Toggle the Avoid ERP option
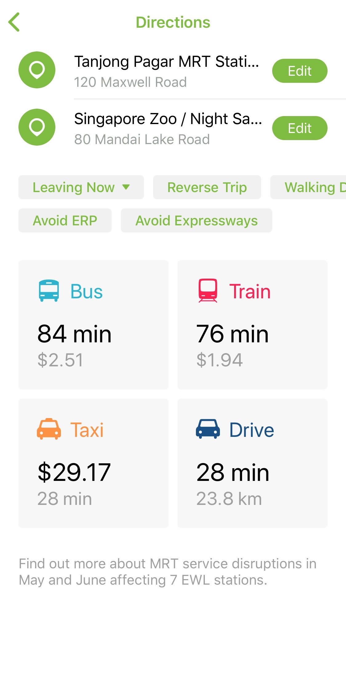The height and width of the screenshot is (689, 346). tap(65, 220)
